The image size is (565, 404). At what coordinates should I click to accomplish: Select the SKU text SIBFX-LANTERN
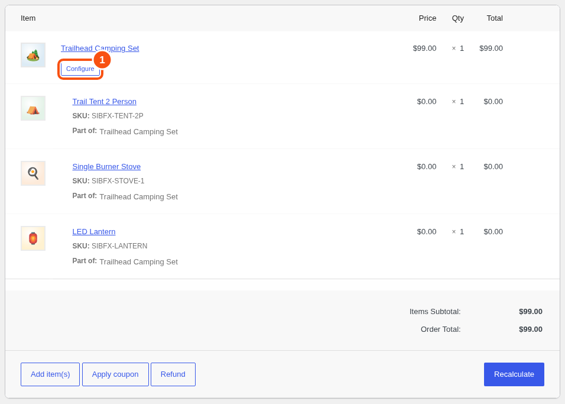click(x=119, y=246)
